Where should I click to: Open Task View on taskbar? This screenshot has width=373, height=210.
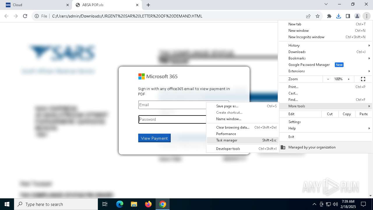(x=105, y=204)
